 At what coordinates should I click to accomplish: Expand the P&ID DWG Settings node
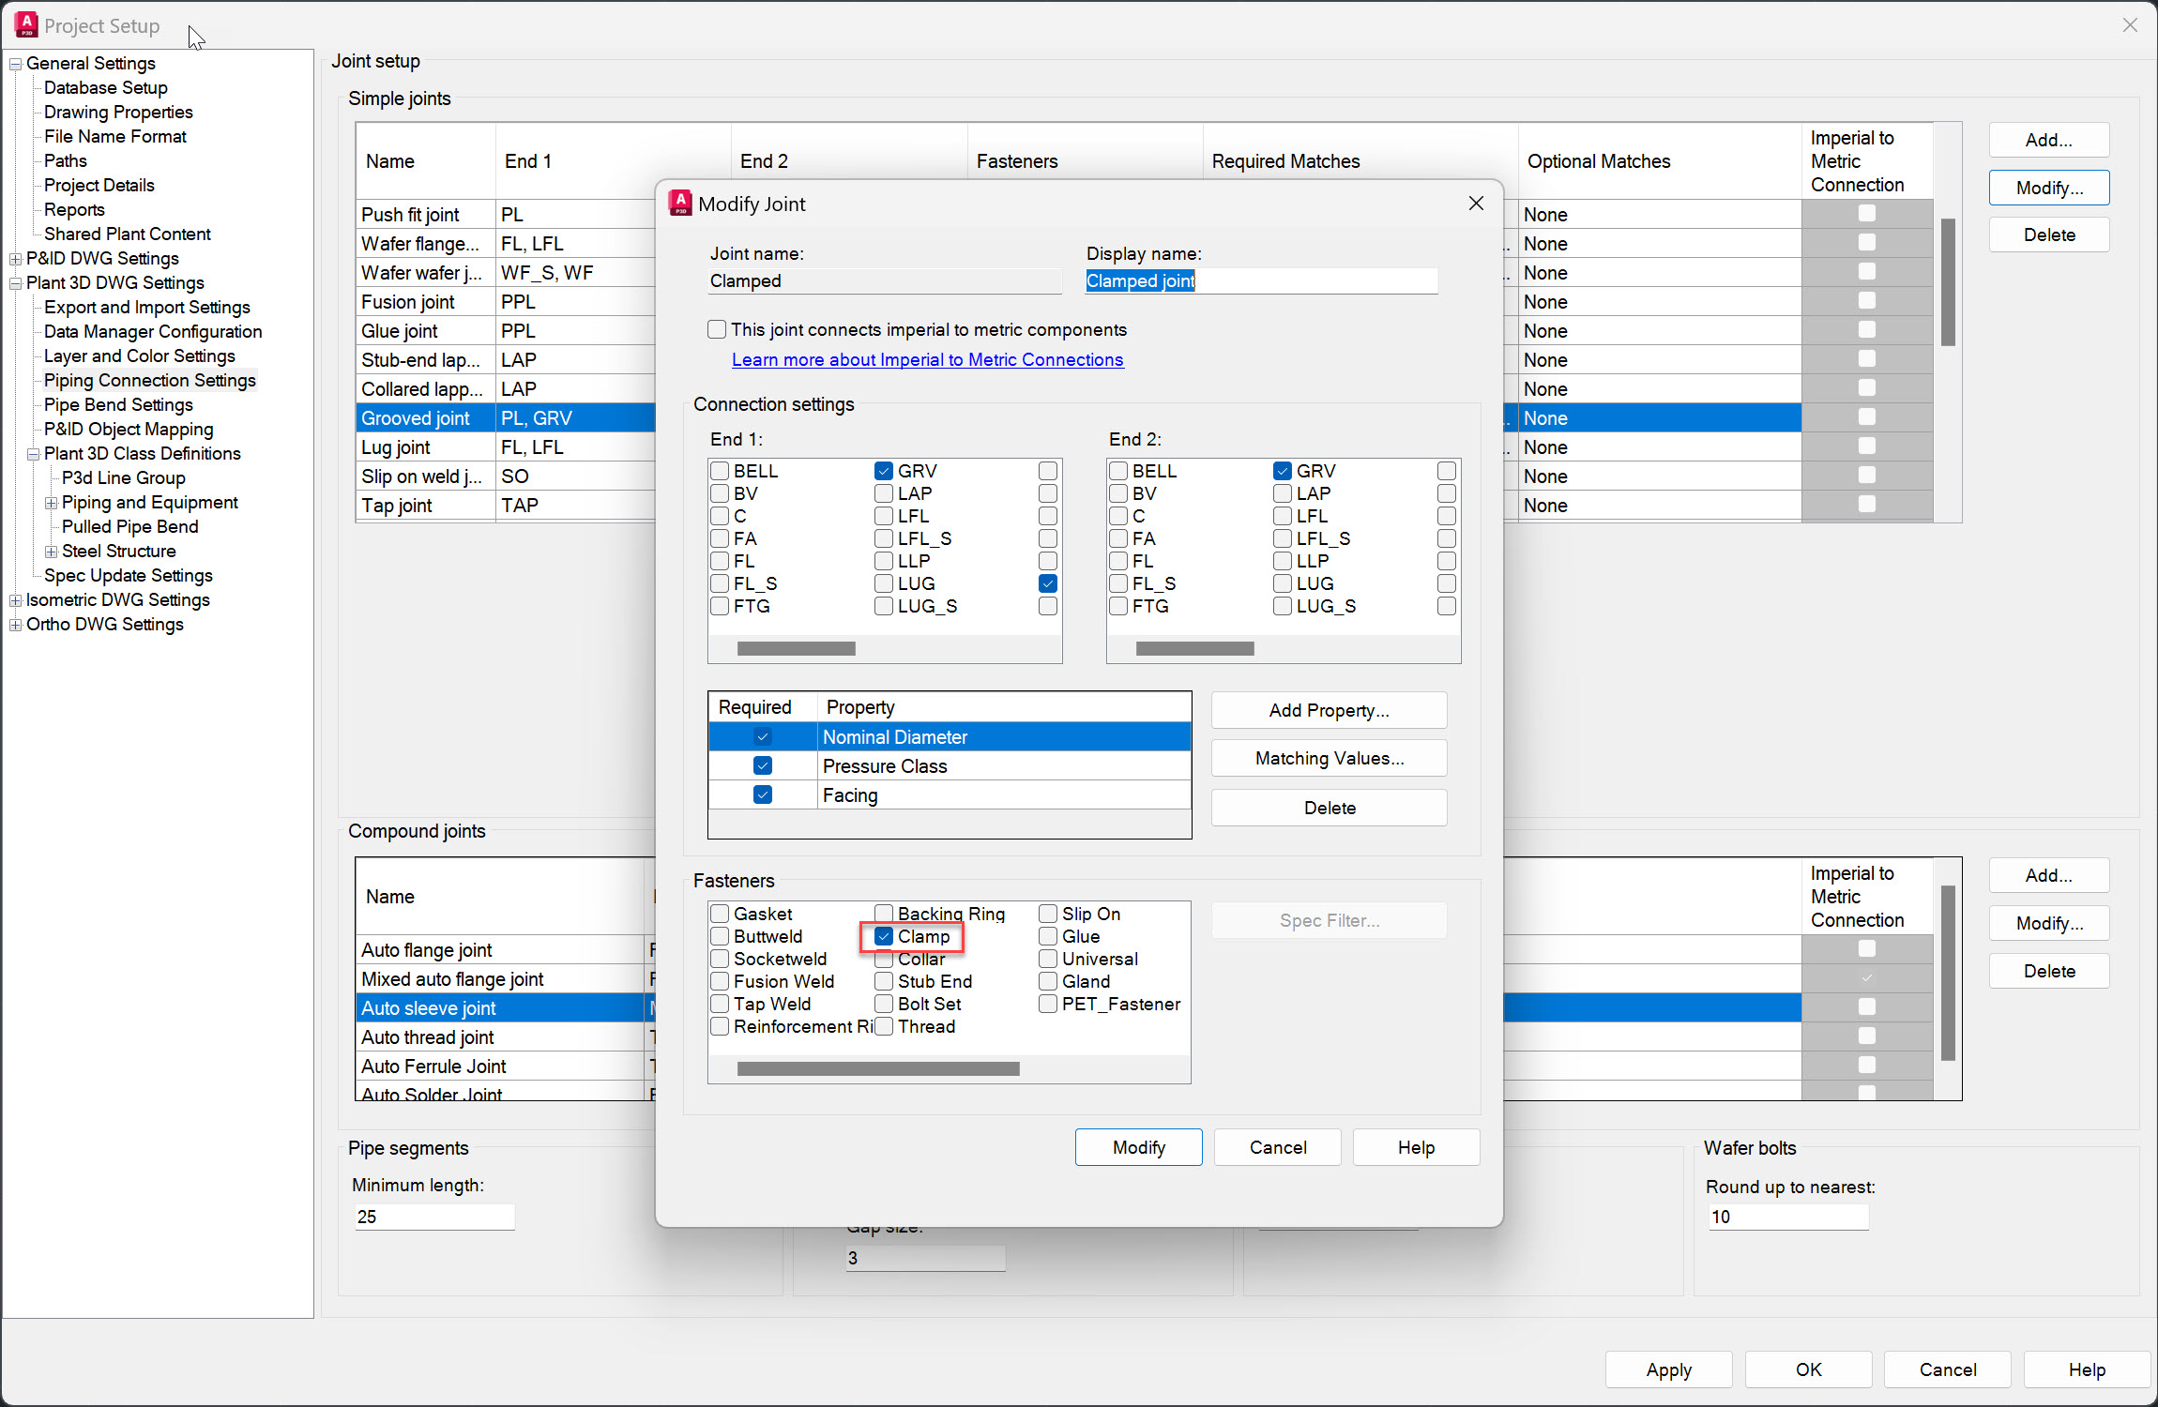(16, 258)
